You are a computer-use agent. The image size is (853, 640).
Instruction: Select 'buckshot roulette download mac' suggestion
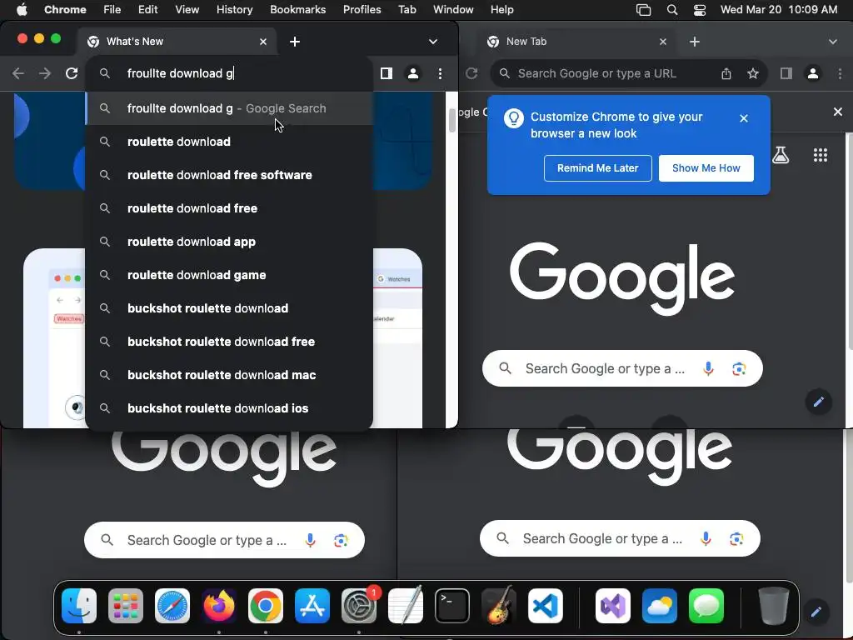coord(229,375)
